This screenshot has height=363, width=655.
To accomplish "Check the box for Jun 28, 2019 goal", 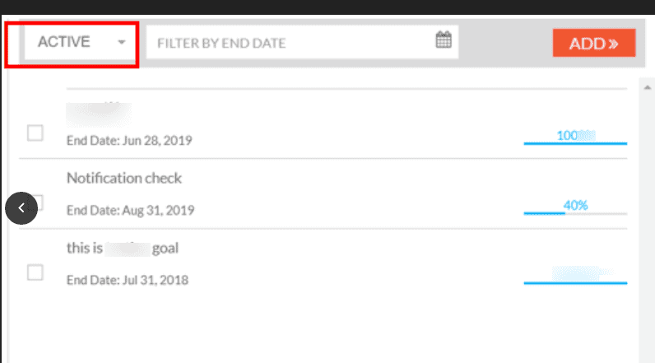I will point(35,133).
